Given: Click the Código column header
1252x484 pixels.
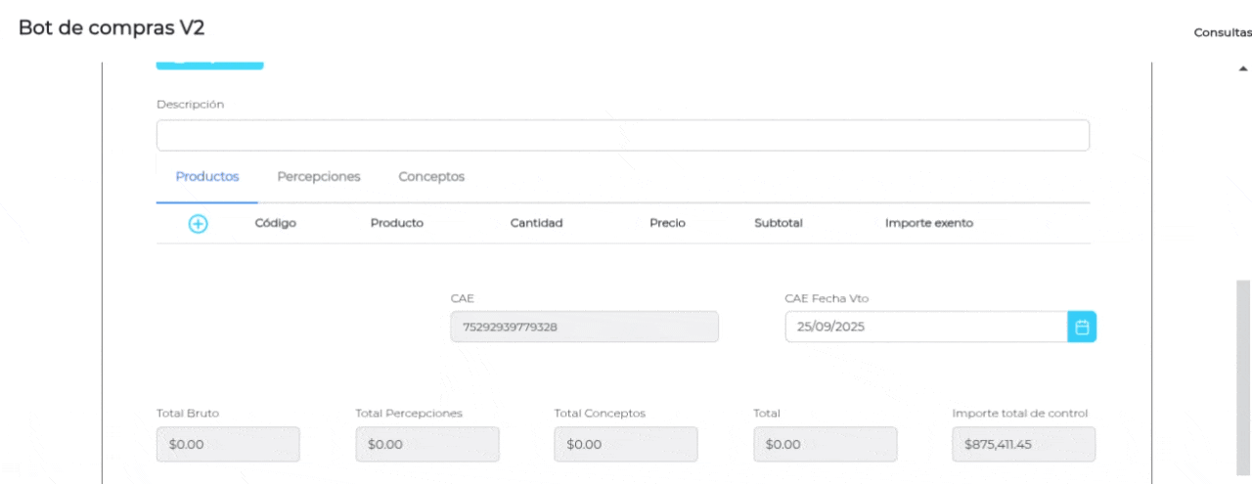Looking at the screenshot, I should tap(275, 223).
